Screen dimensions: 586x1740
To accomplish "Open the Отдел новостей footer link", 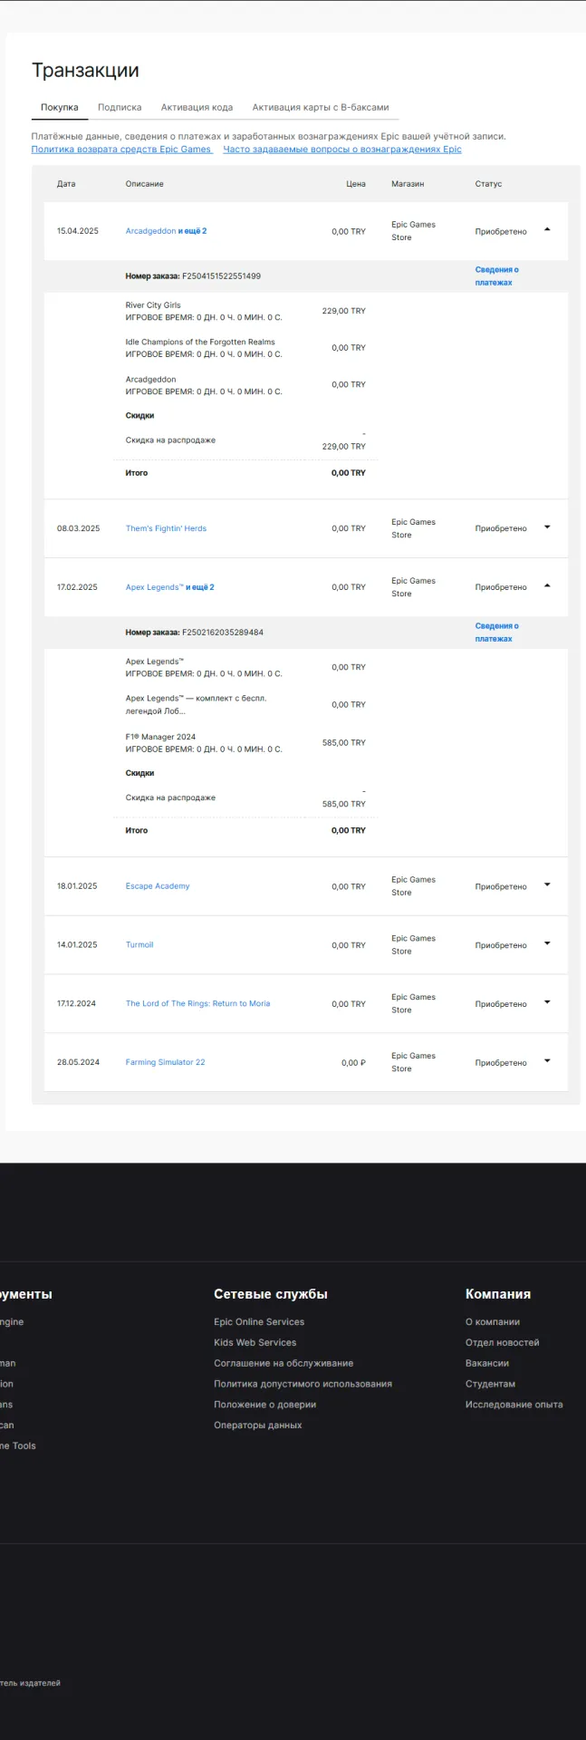I will (x=503, y=1343).
